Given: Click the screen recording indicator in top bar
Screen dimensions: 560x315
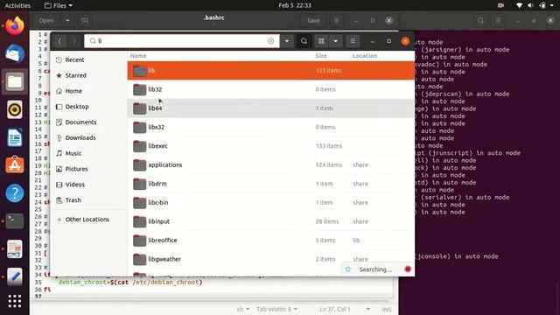Looking at the screenshot, I should [x=500, y=5].
